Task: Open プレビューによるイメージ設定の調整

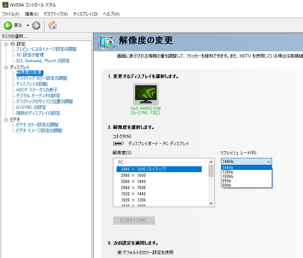Action: (x=46, y=49)
